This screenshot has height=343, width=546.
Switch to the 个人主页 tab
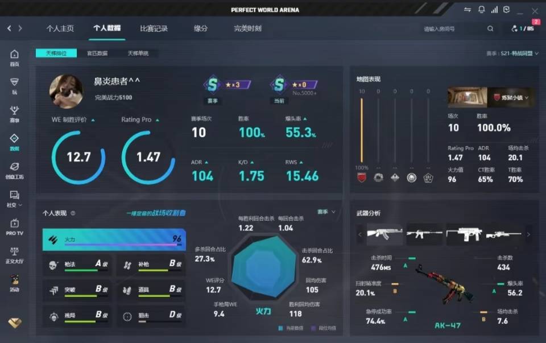point(60,28)
